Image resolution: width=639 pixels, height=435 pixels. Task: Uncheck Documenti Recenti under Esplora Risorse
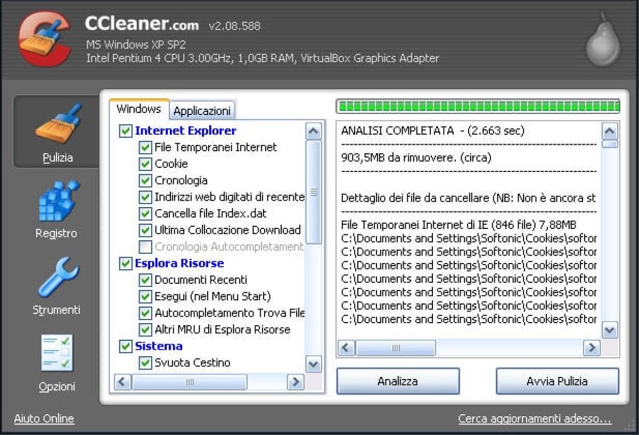144,280
